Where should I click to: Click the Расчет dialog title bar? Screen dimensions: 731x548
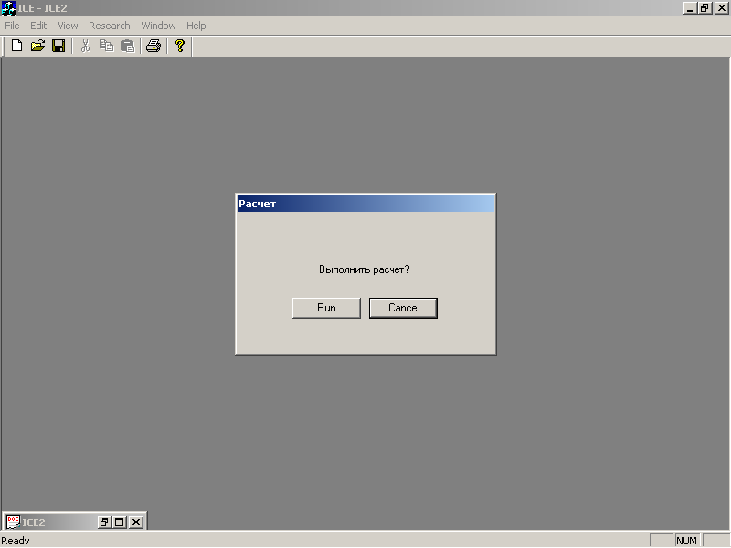click(365, 204)
